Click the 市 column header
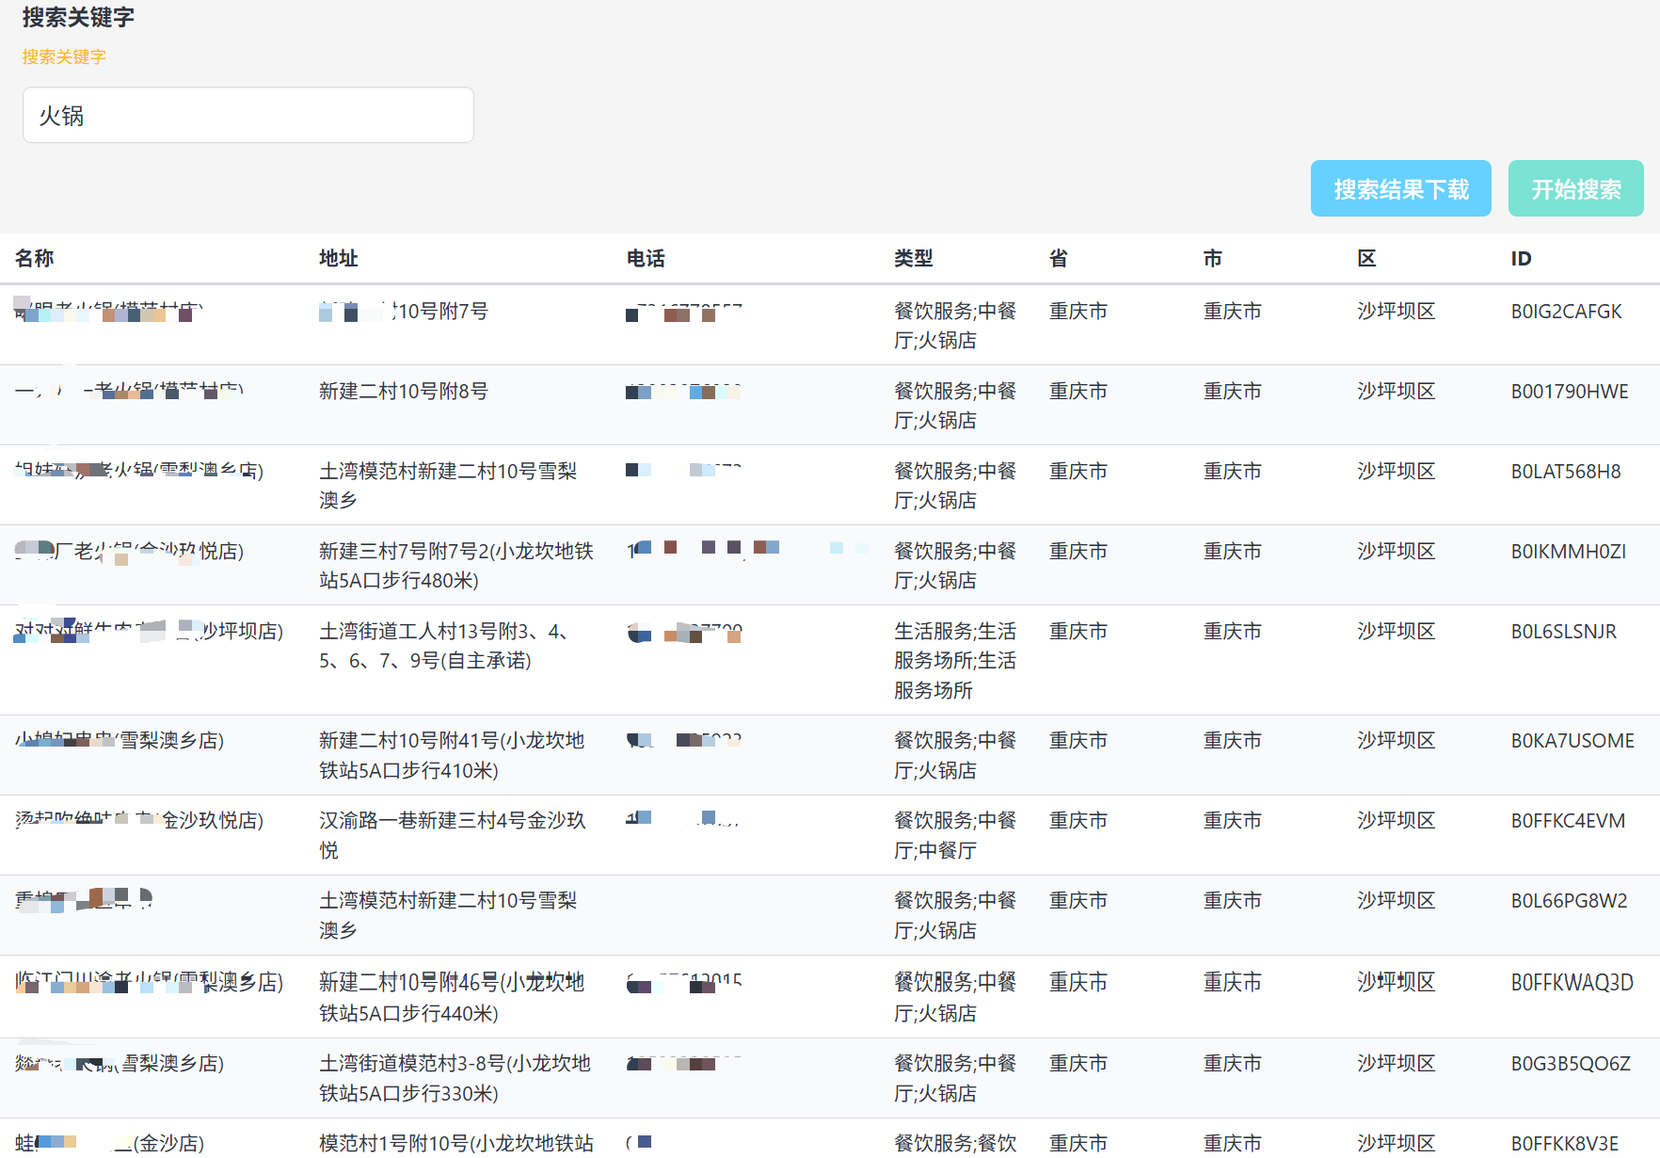Image resolution: width=1660 pixels, height=1158 pixels. point(1212,258)
